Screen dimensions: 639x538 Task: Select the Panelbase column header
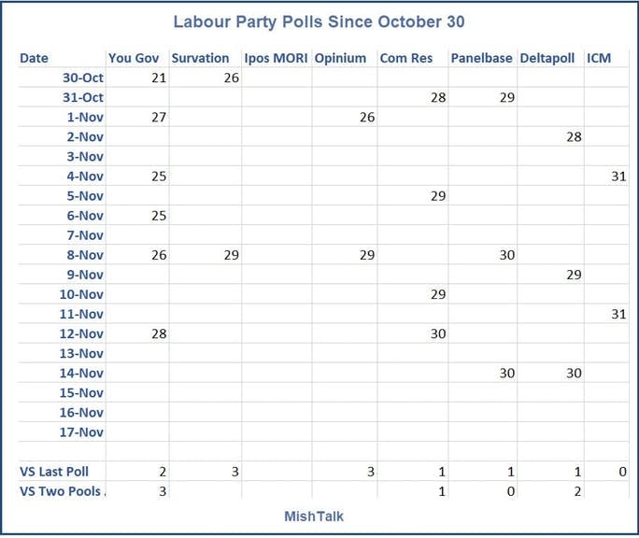click(481, 58)
